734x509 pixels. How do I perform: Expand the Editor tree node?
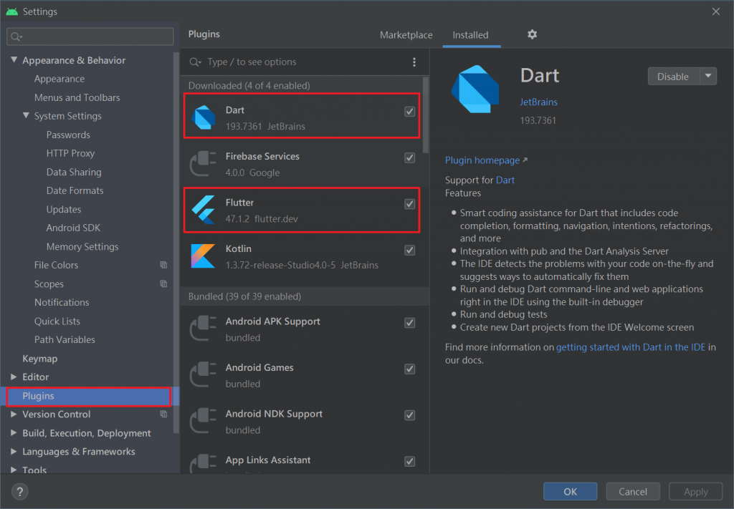[x=14, y=377]
